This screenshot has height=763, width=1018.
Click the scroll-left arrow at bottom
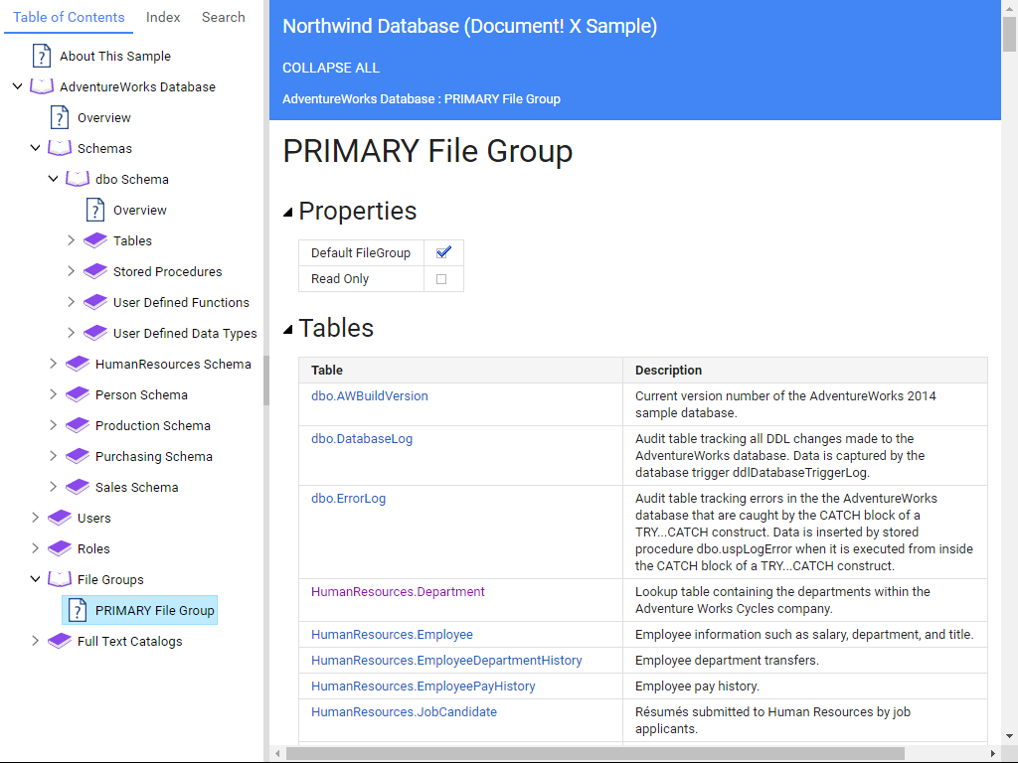pos(277,753)
